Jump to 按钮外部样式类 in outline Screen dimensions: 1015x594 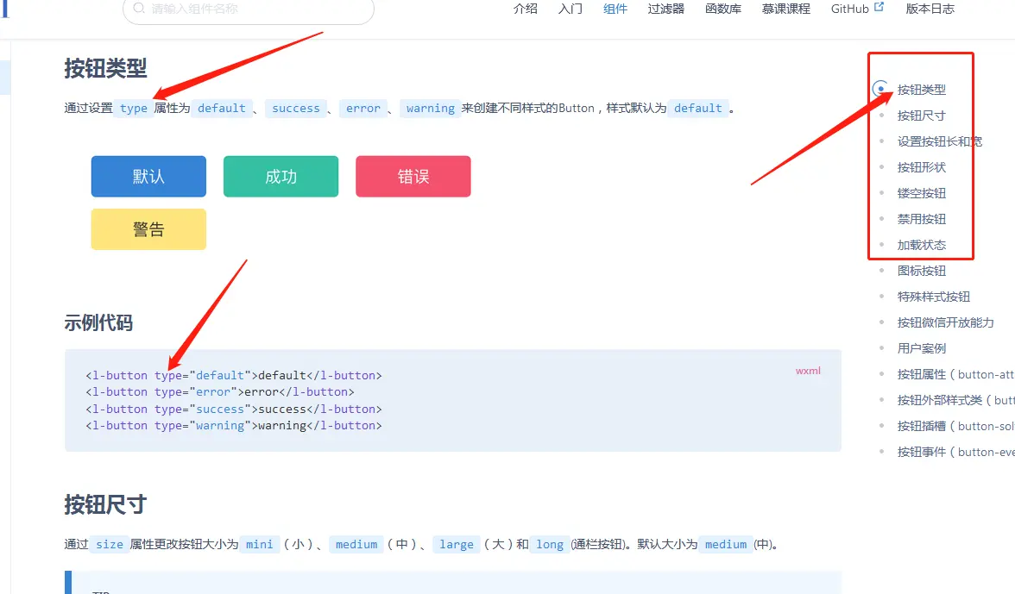(955, 400)
